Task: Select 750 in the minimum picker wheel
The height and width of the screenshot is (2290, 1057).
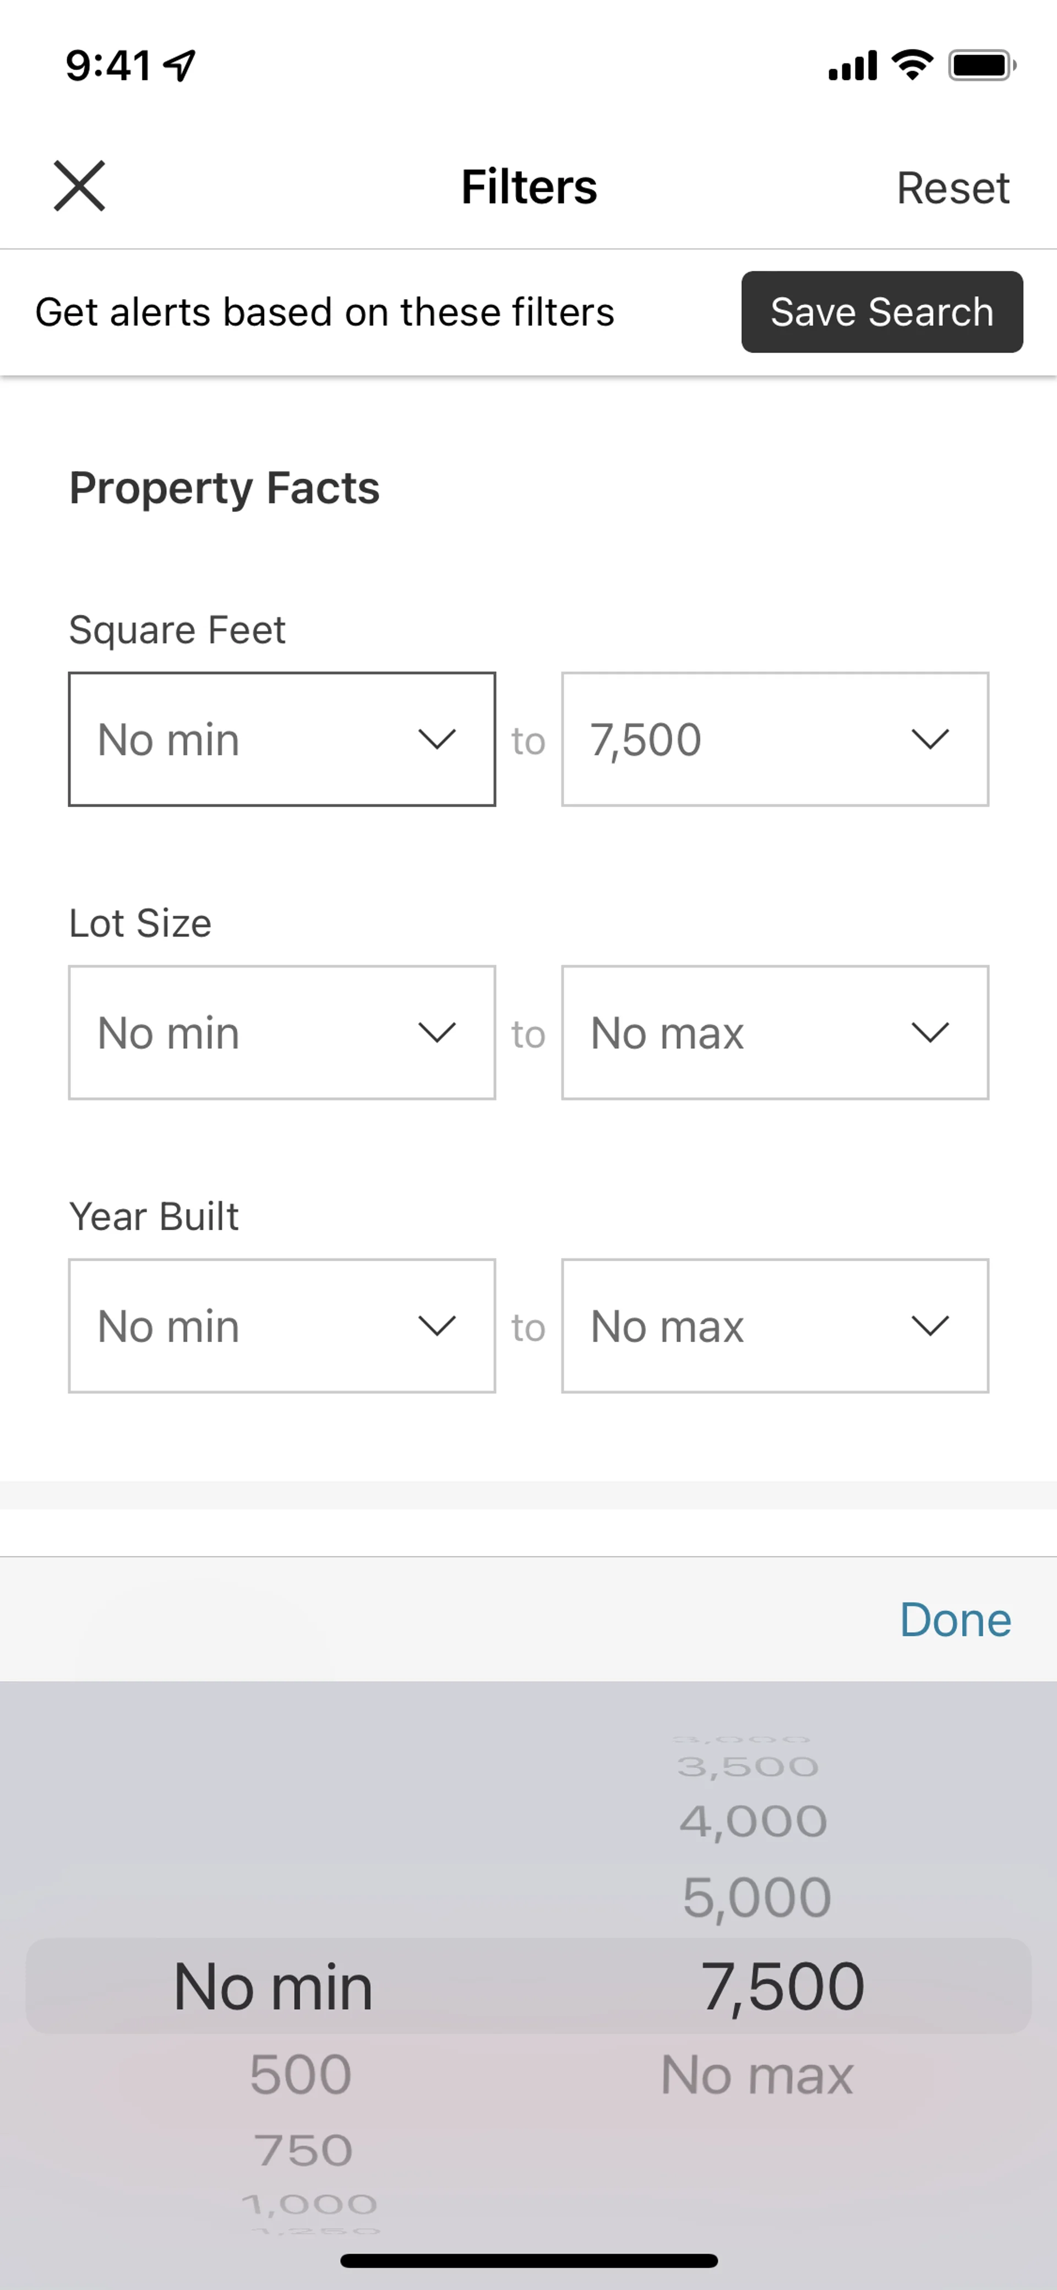Action: tap(303, 2151)
